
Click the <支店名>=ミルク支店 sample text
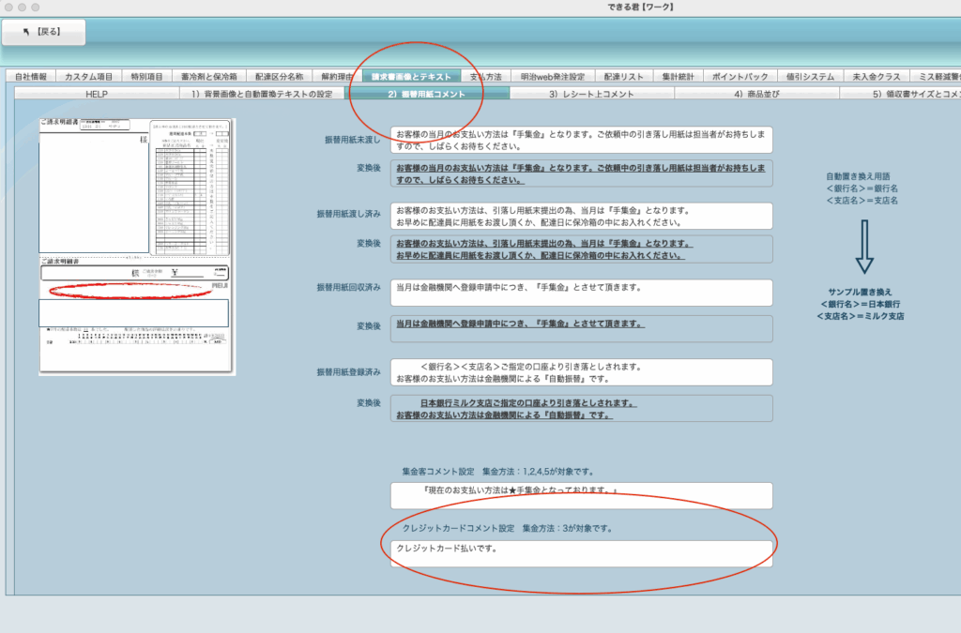click(x=861, y=317)
